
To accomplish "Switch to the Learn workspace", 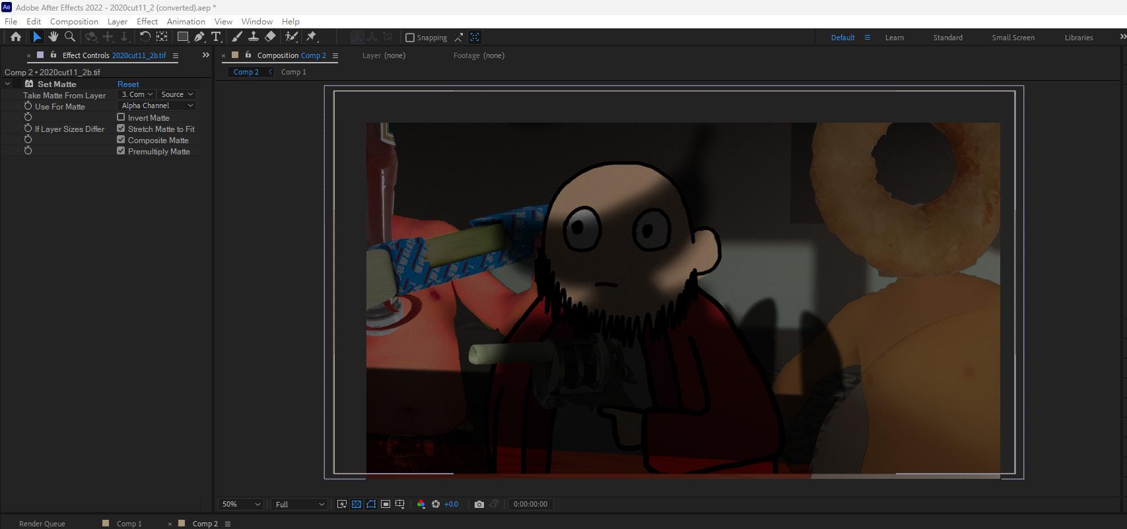I will tap(895, 38).
